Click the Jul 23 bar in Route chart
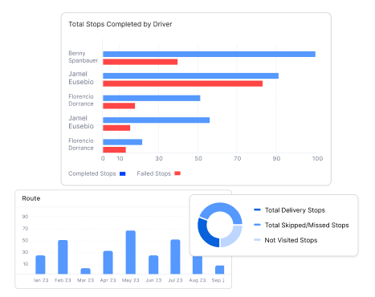The width and height of the screenshot is (375, 297). coord(175,257)
